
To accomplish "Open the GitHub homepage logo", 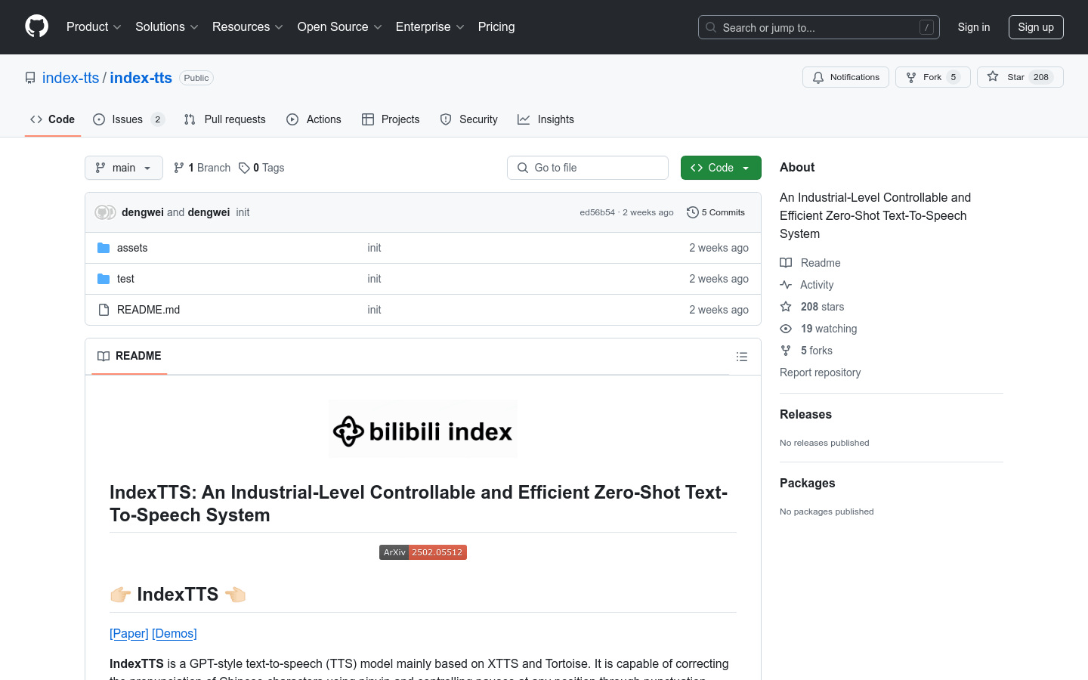I will click(x=36, y=26).
